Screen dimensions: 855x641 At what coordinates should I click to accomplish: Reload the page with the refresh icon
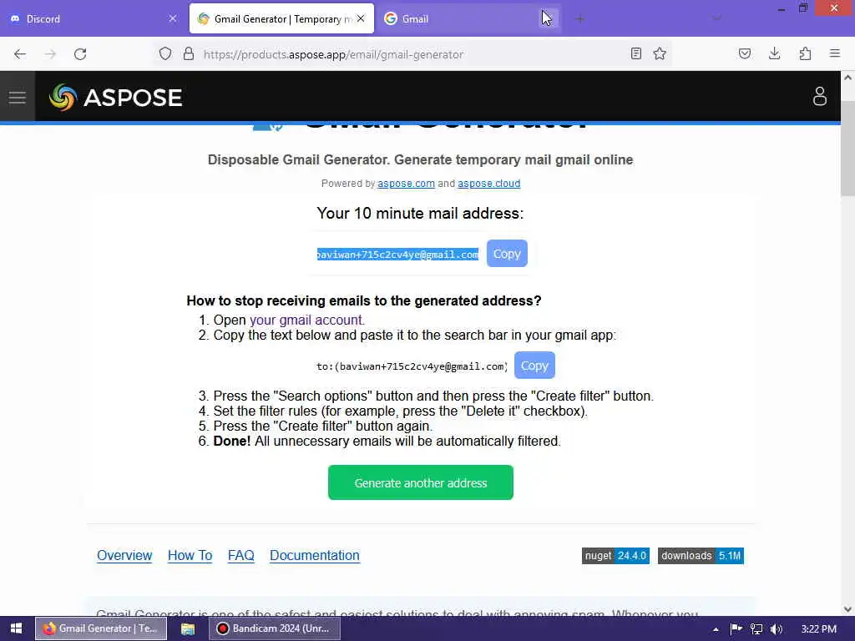[x=80, y=54]
